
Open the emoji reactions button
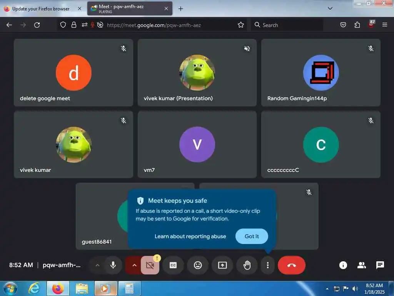[x=198, y=265]
